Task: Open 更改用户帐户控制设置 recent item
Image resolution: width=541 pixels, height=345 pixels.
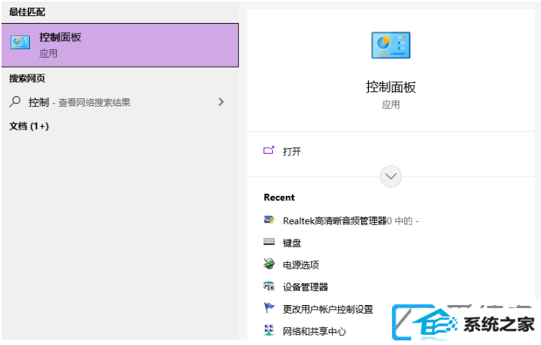Action: point(328,309)
